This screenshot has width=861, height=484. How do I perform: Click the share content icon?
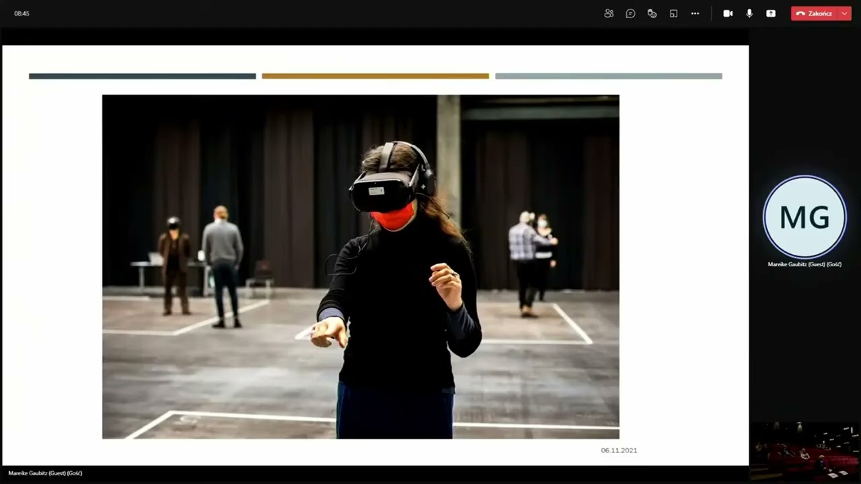771,13
